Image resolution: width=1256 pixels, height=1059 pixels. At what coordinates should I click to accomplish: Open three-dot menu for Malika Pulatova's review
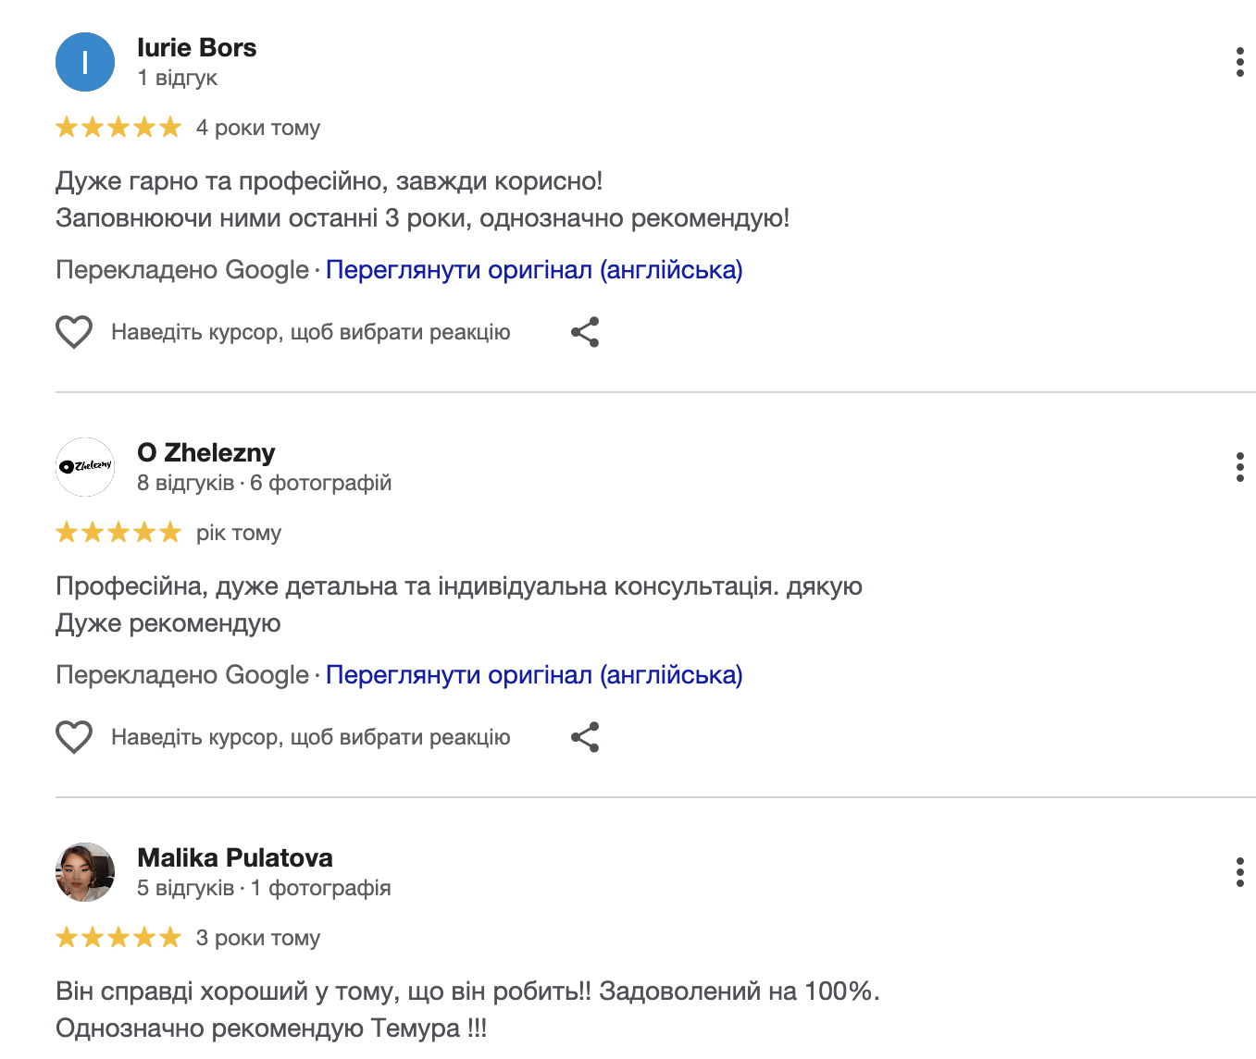pyautogui.click(x=1239, y=872)
